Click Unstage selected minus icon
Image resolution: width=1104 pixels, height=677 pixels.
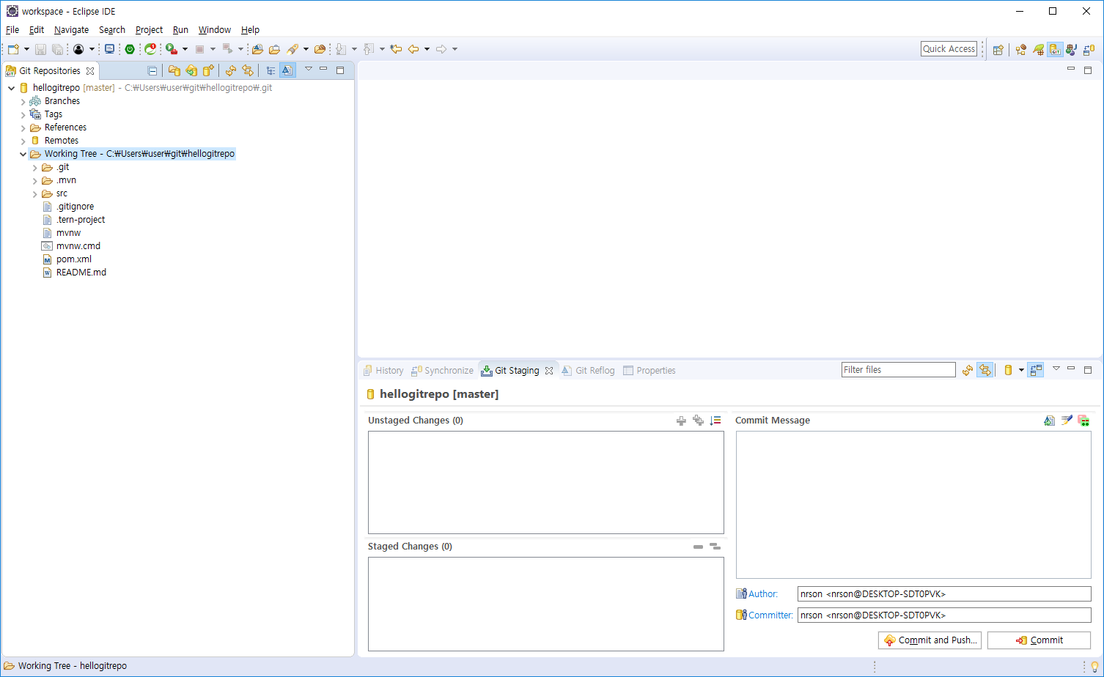[698, 547]
